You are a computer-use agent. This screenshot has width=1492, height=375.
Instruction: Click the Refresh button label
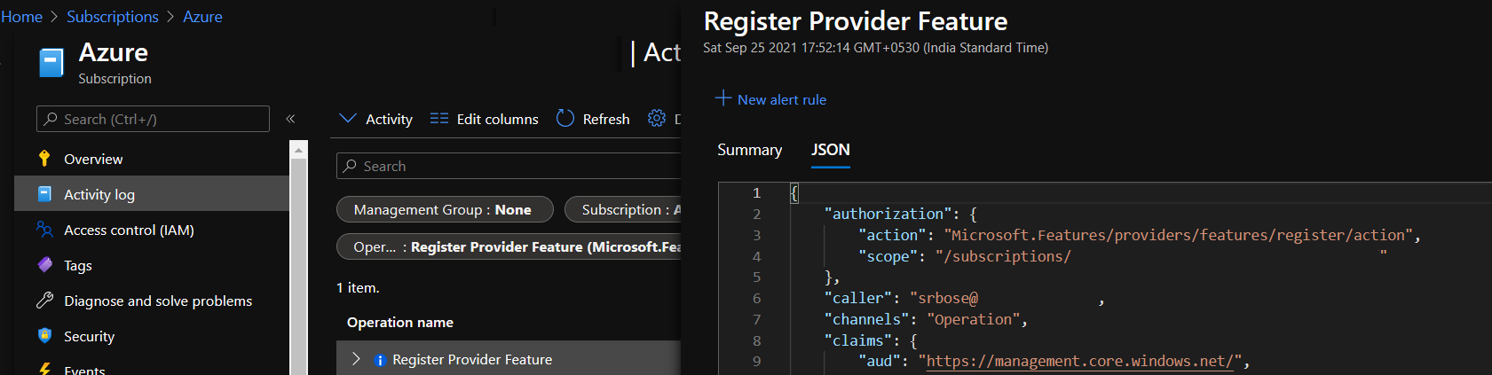tap(606, 119)
